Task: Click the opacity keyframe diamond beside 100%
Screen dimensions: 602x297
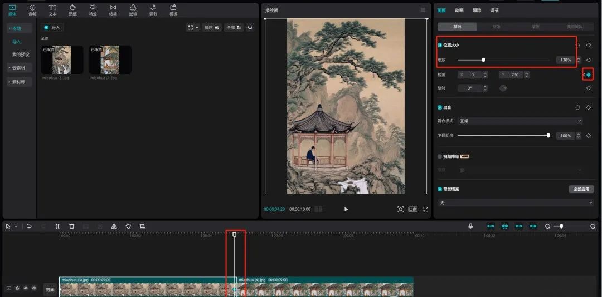Action: click(x=589, y=136)
